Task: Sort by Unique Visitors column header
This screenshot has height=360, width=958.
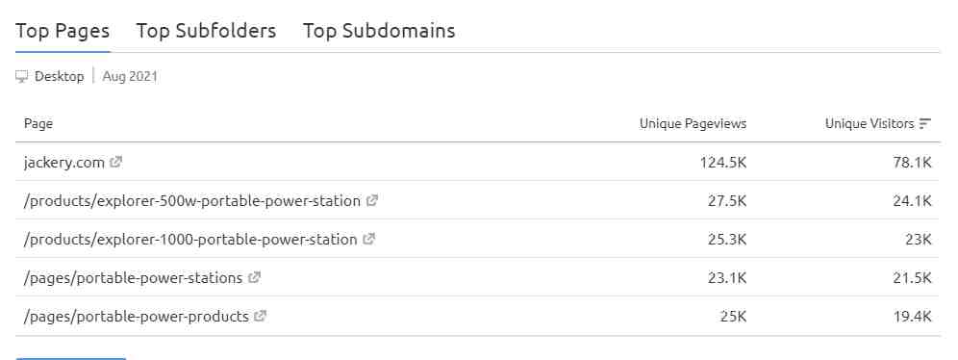Action: tap(870, 123)
